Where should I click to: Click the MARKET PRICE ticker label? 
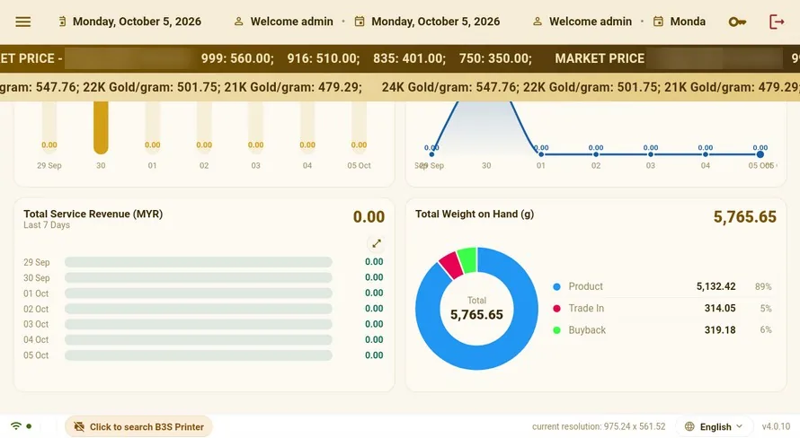point(600,58)
